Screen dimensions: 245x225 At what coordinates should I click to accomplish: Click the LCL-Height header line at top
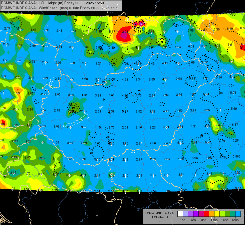[52, 3]
